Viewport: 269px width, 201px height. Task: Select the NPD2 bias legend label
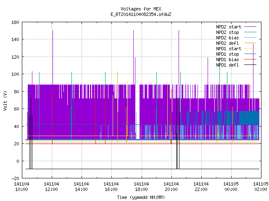pyautogui.click(x=227, y=38)
